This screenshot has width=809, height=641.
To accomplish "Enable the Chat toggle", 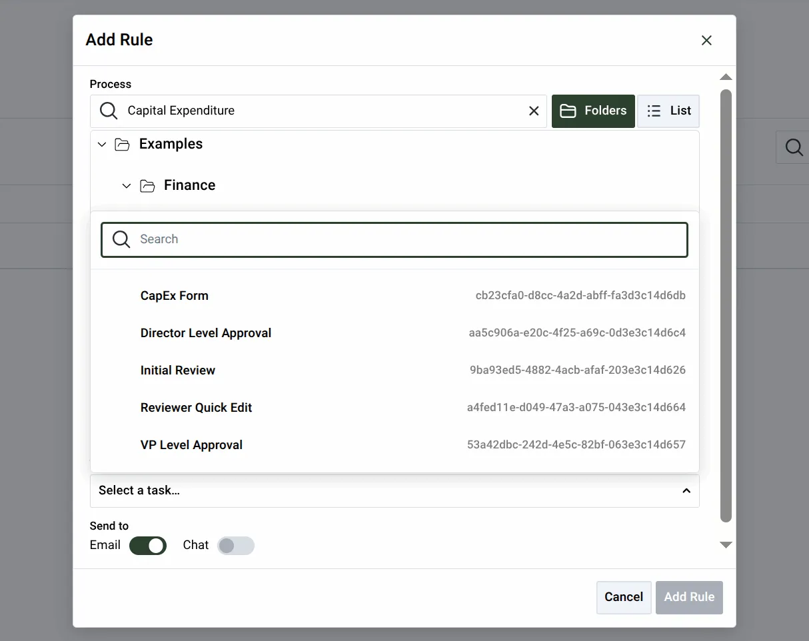I will pyautogui.click(x=236, y=546).
